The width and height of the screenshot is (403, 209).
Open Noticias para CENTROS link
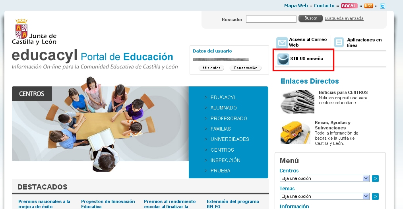coord(343,92)
